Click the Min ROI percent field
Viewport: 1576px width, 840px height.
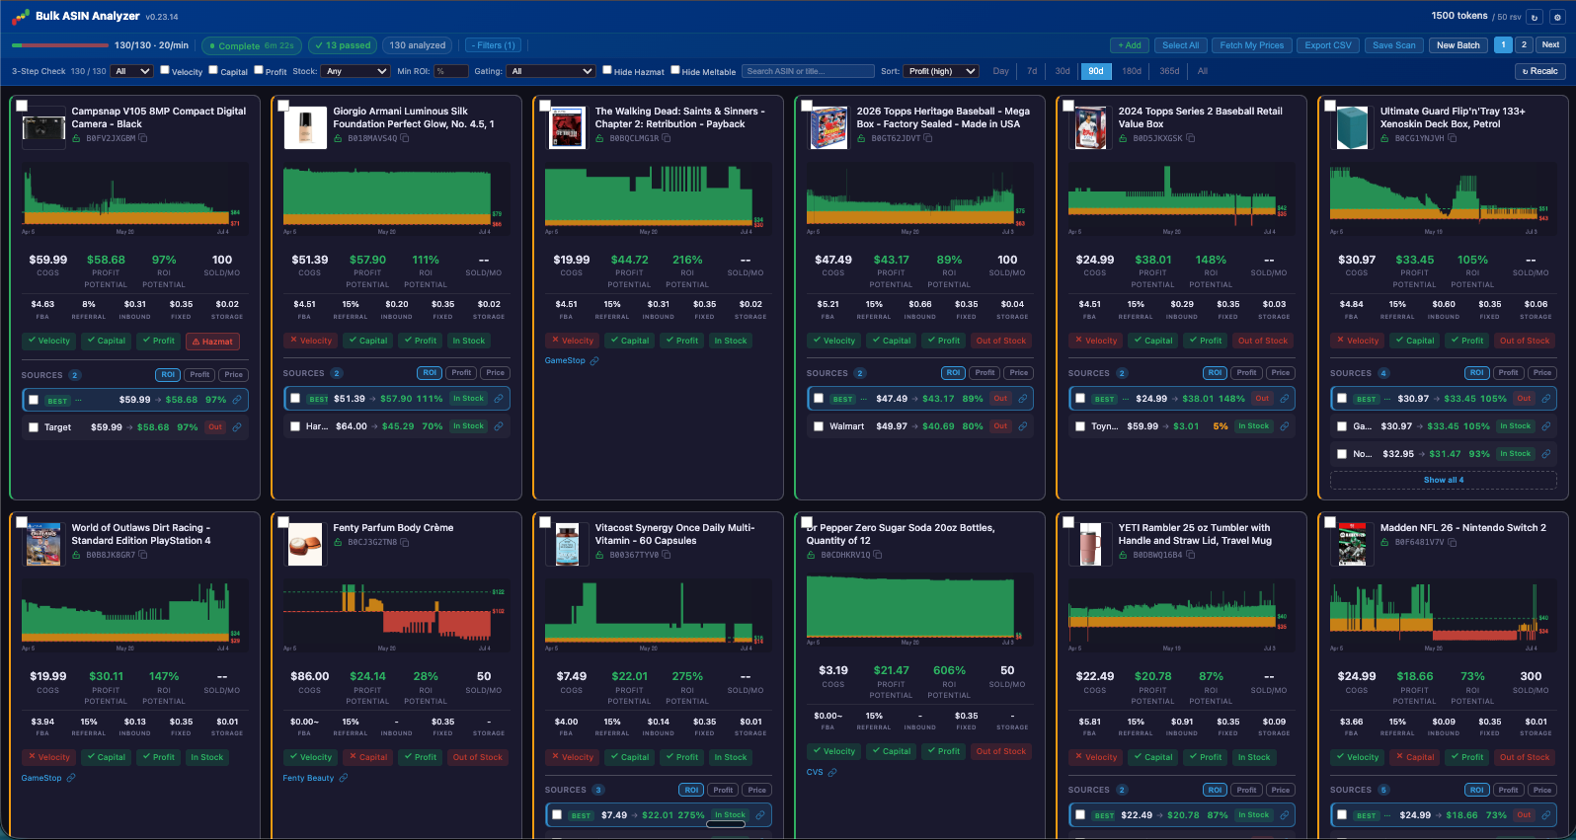pos(451,71)
